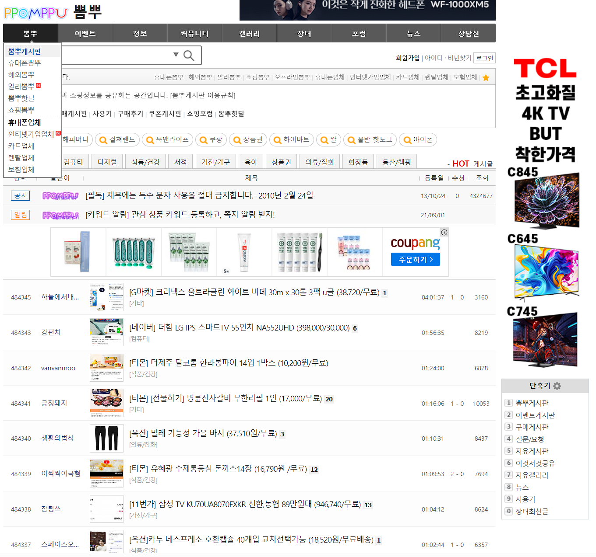The height and width of the screenshot is (557, 596).
Task: Open 크리넥스 울트라클린 post thumbnail
Action: tap(106, 297)
